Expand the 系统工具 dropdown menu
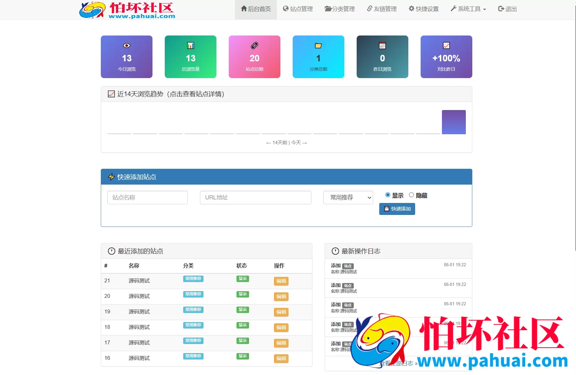This screenshot has height=375, width=576. pos(468,9)
